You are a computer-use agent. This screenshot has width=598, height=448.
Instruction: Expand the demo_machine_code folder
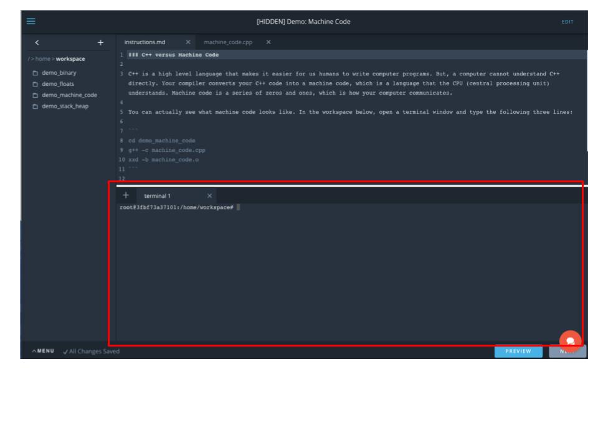click(x=69, y=95)
